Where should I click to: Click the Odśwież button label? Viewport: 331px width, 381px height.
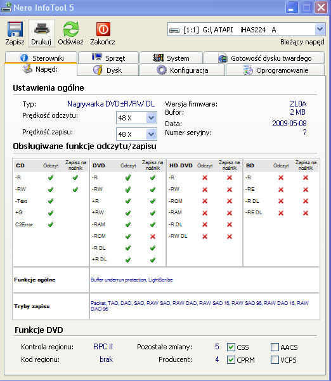click(71, 42)
